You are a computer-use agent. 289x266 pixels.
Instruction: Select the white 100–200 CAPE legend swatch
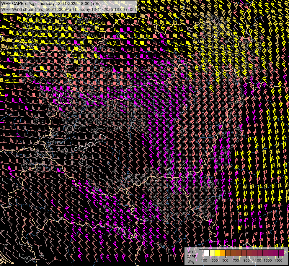207,253
